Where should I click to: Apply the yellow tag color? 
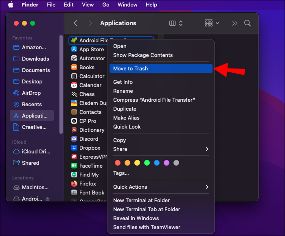[137, 163]
